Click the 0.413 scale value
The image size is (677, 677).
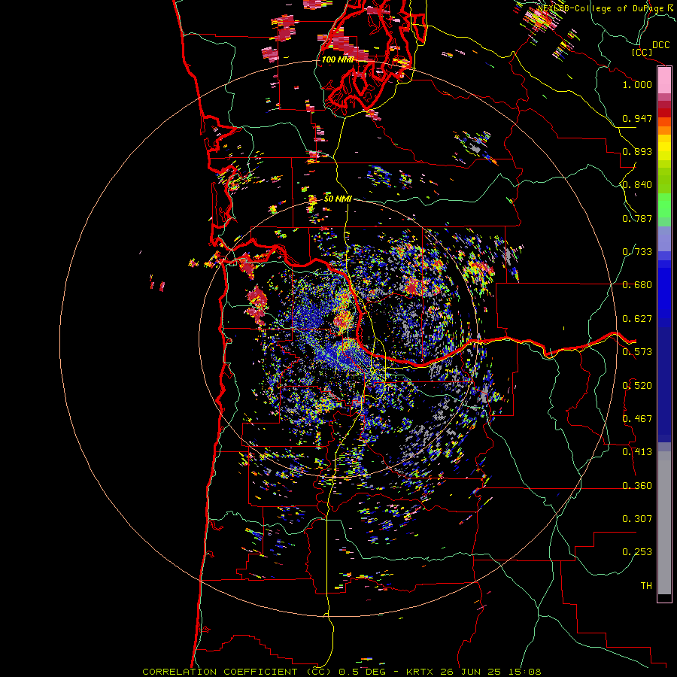[637, 452]
